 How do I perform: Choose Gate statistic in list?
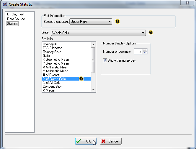[x=66, y=56]
